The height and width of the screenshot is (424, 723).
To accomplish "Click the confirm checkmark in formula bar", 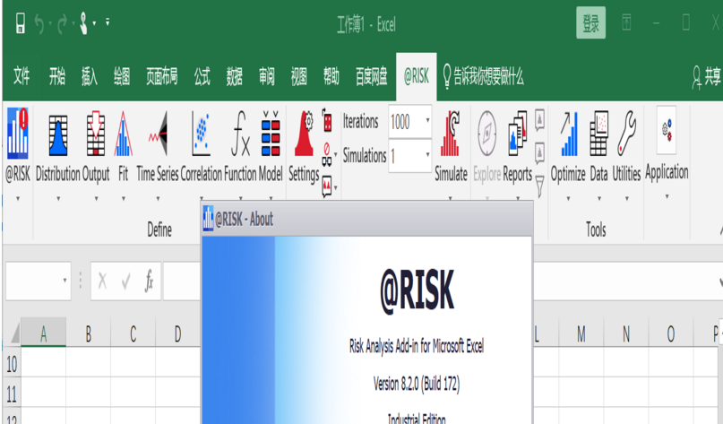I will [125, 281].
